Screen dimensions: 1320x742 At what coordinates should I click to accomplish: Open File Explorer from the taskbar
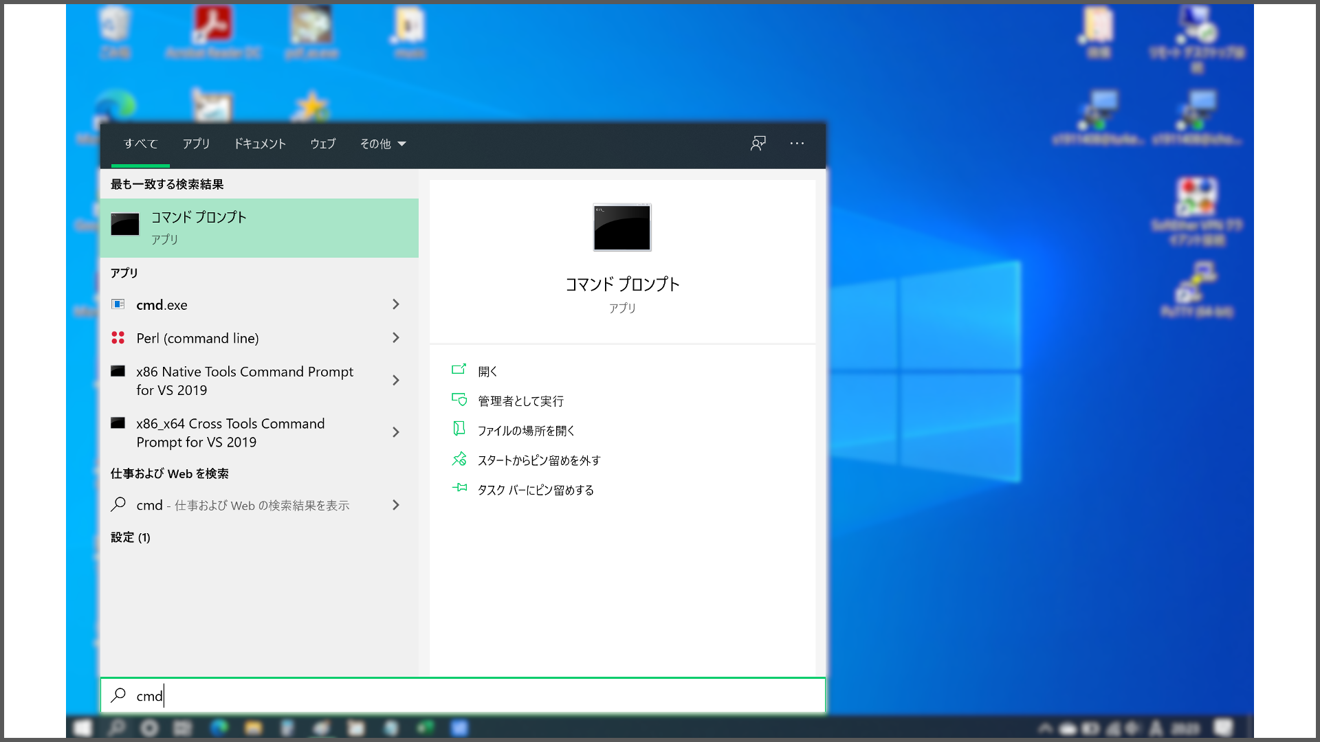[253, 728]
